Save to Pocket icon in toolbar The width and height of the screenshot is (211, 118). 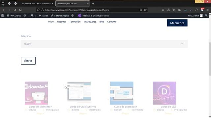(163, 10)
